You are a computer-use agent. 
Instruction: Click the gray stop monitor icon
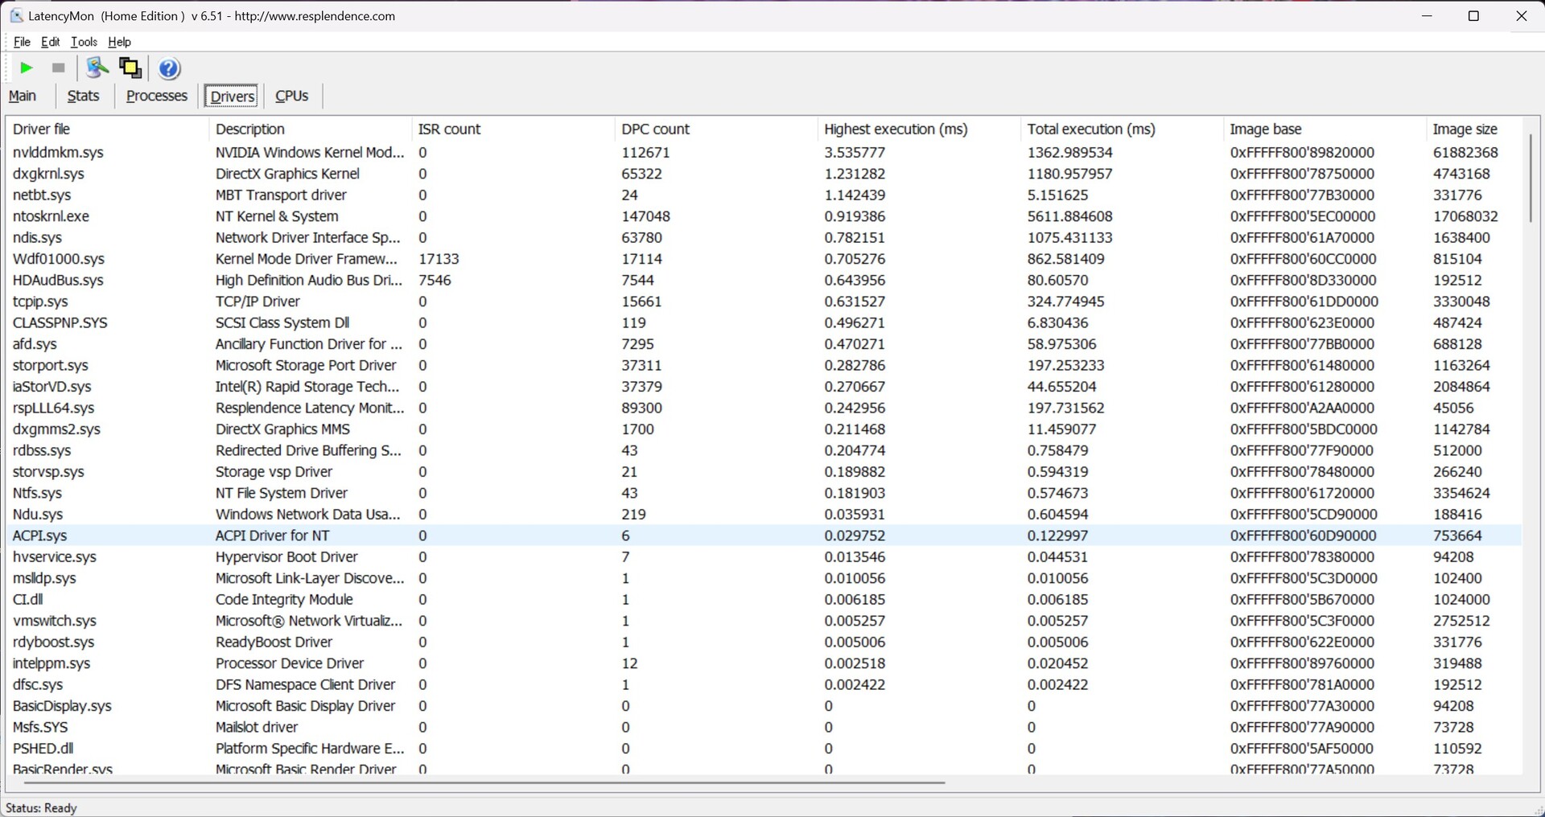click(58, 68)
